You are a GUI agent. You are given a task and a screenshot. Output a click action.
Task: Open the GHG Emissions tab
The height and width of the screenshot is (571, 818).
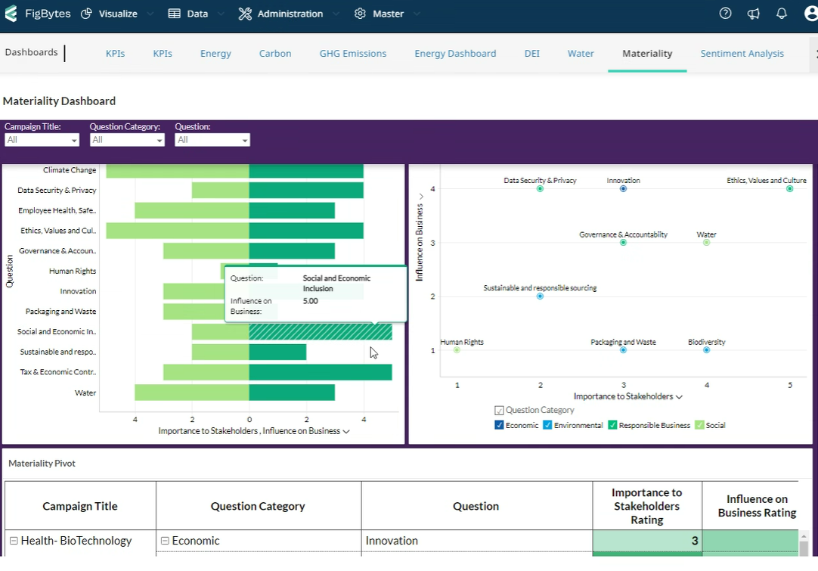click(352, 54)
